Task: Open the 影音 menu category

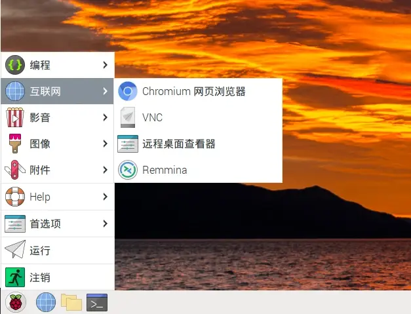Action: click(x=58, y=117)
